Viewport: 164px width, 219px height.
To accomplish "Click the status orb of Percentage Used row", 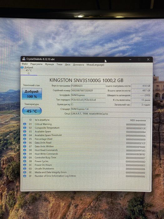I will (25, 139).
